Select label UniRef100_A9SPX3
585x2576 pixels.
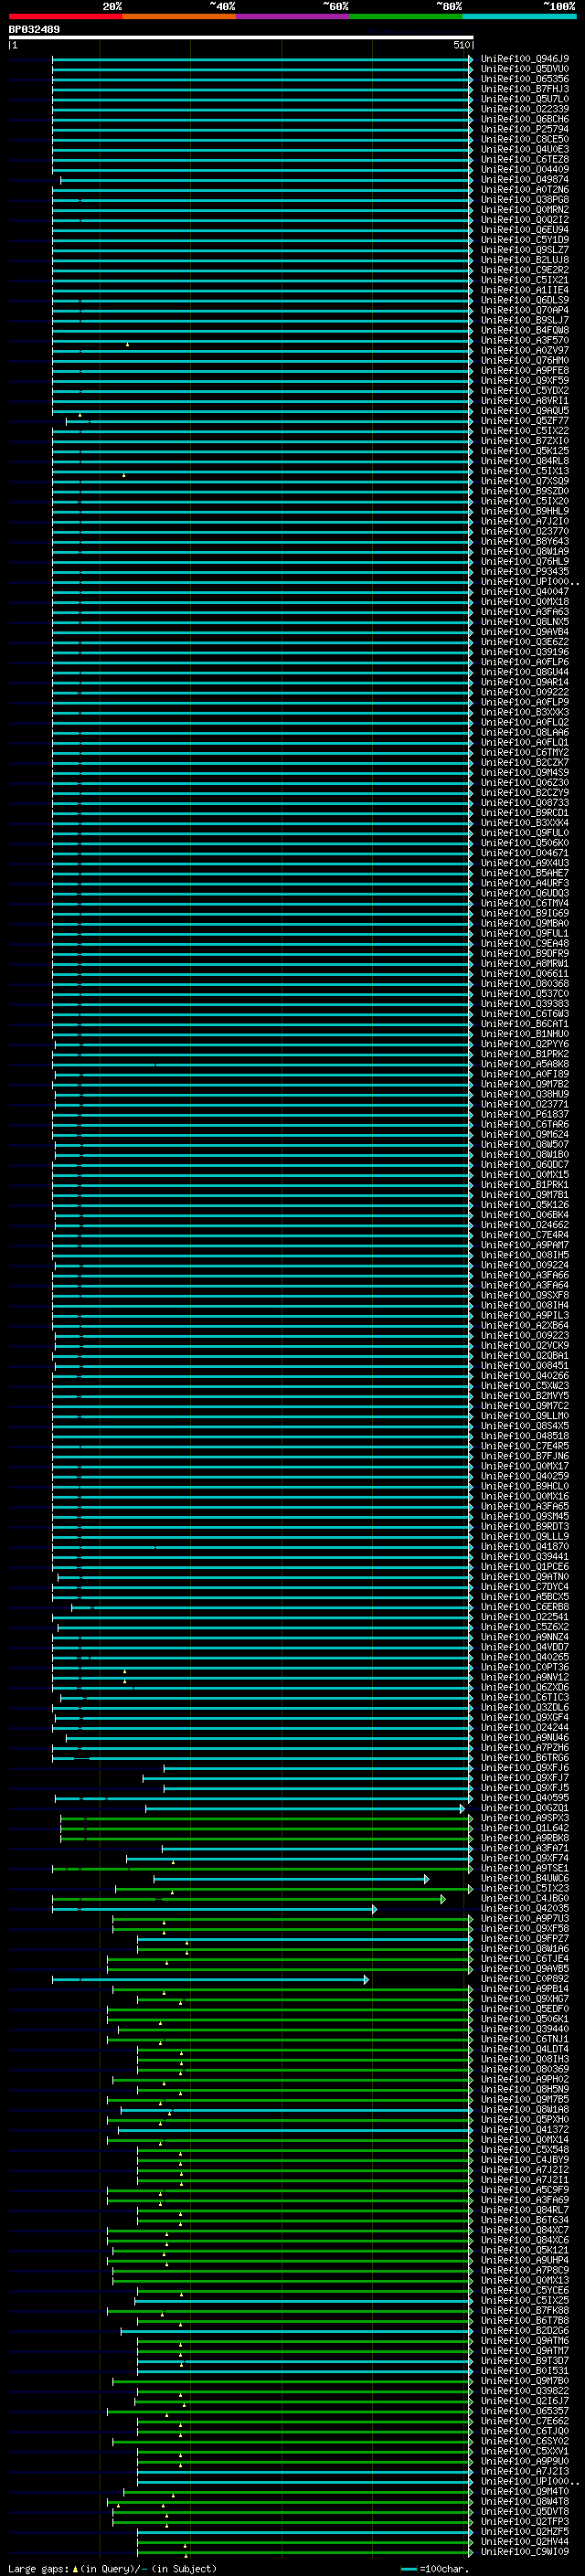pos(525,1818)
